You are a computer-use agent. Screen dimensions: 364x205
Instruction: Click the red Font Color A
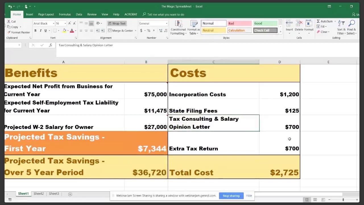click(72, 30)
